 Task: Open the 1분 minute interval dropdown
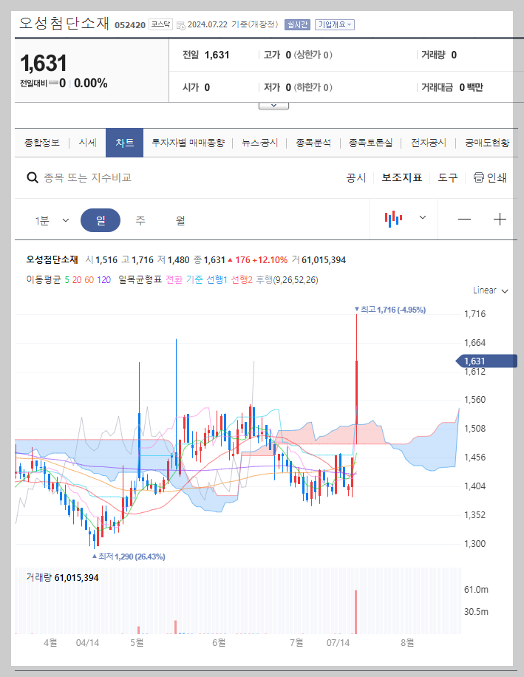pyautogui.click(x=52, y=220)
